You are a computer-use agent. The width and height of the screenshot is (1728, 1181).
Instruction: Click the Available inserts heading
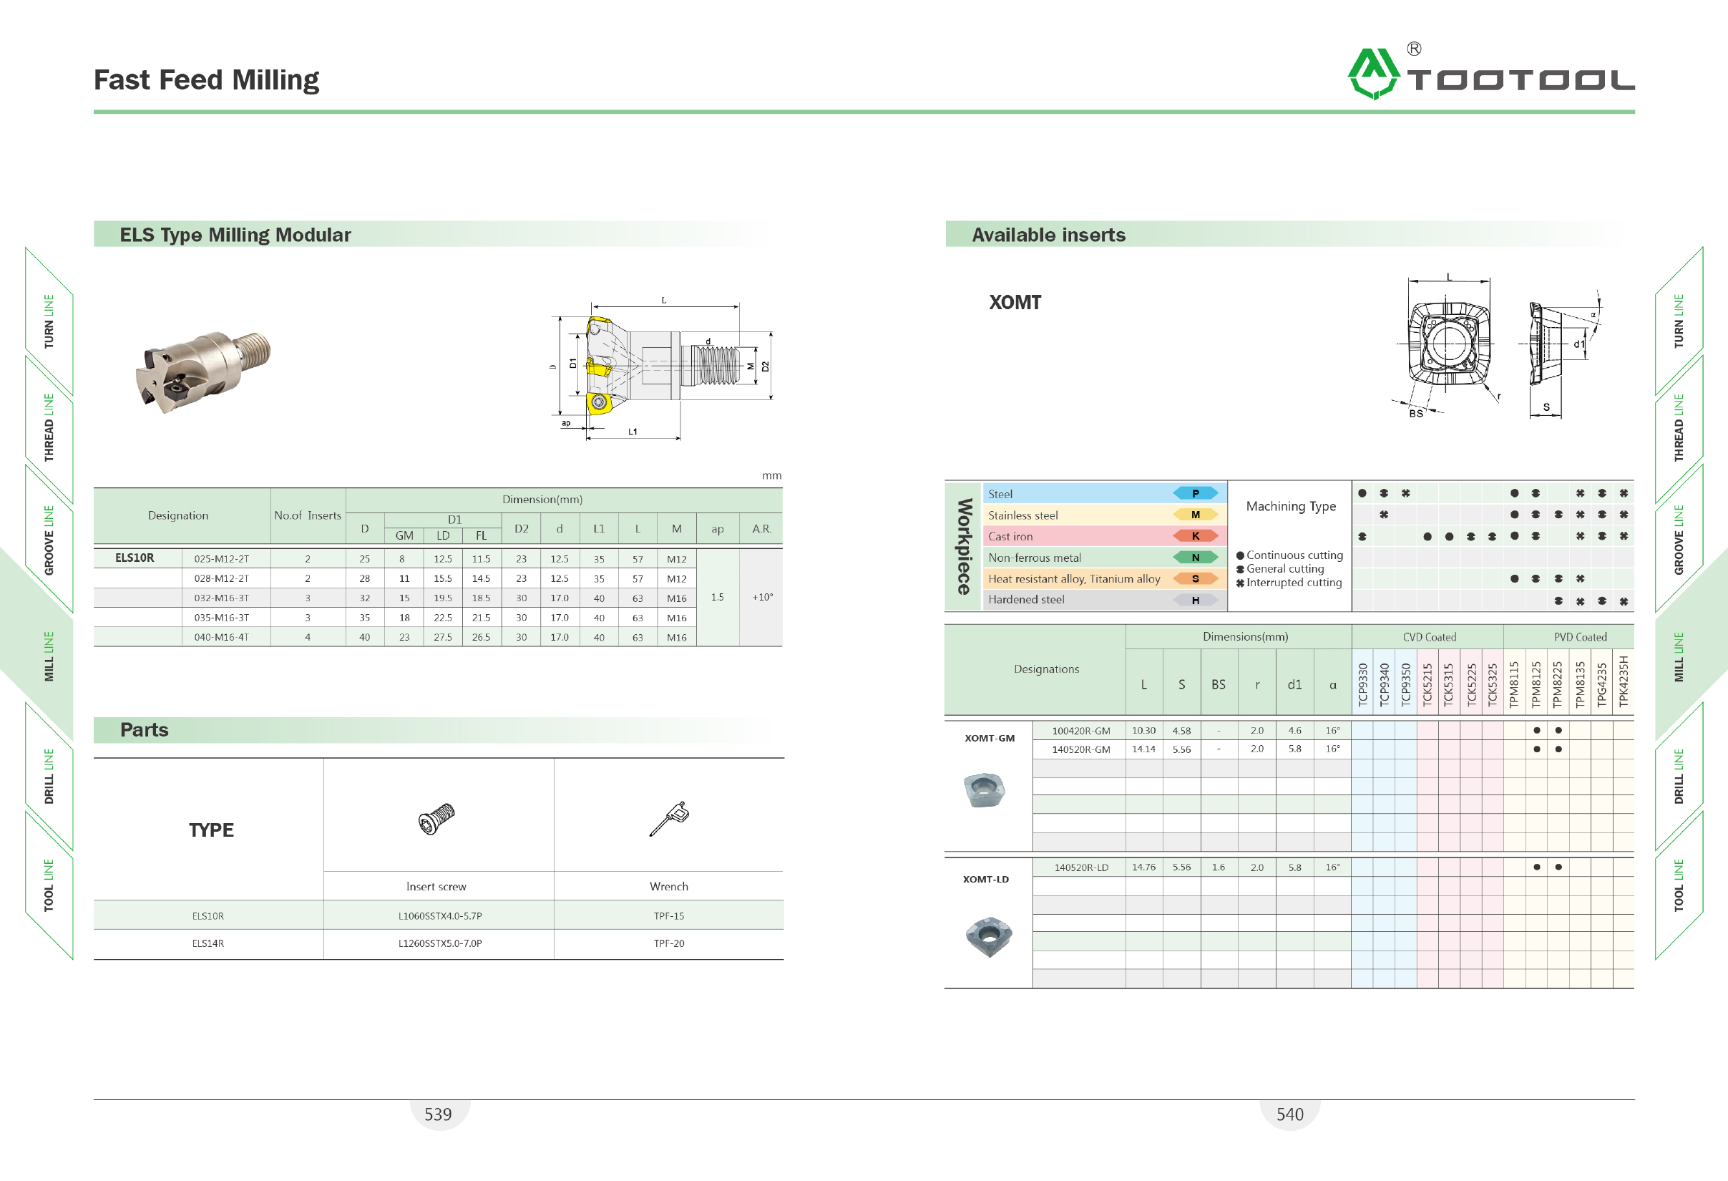point(1048,235)
